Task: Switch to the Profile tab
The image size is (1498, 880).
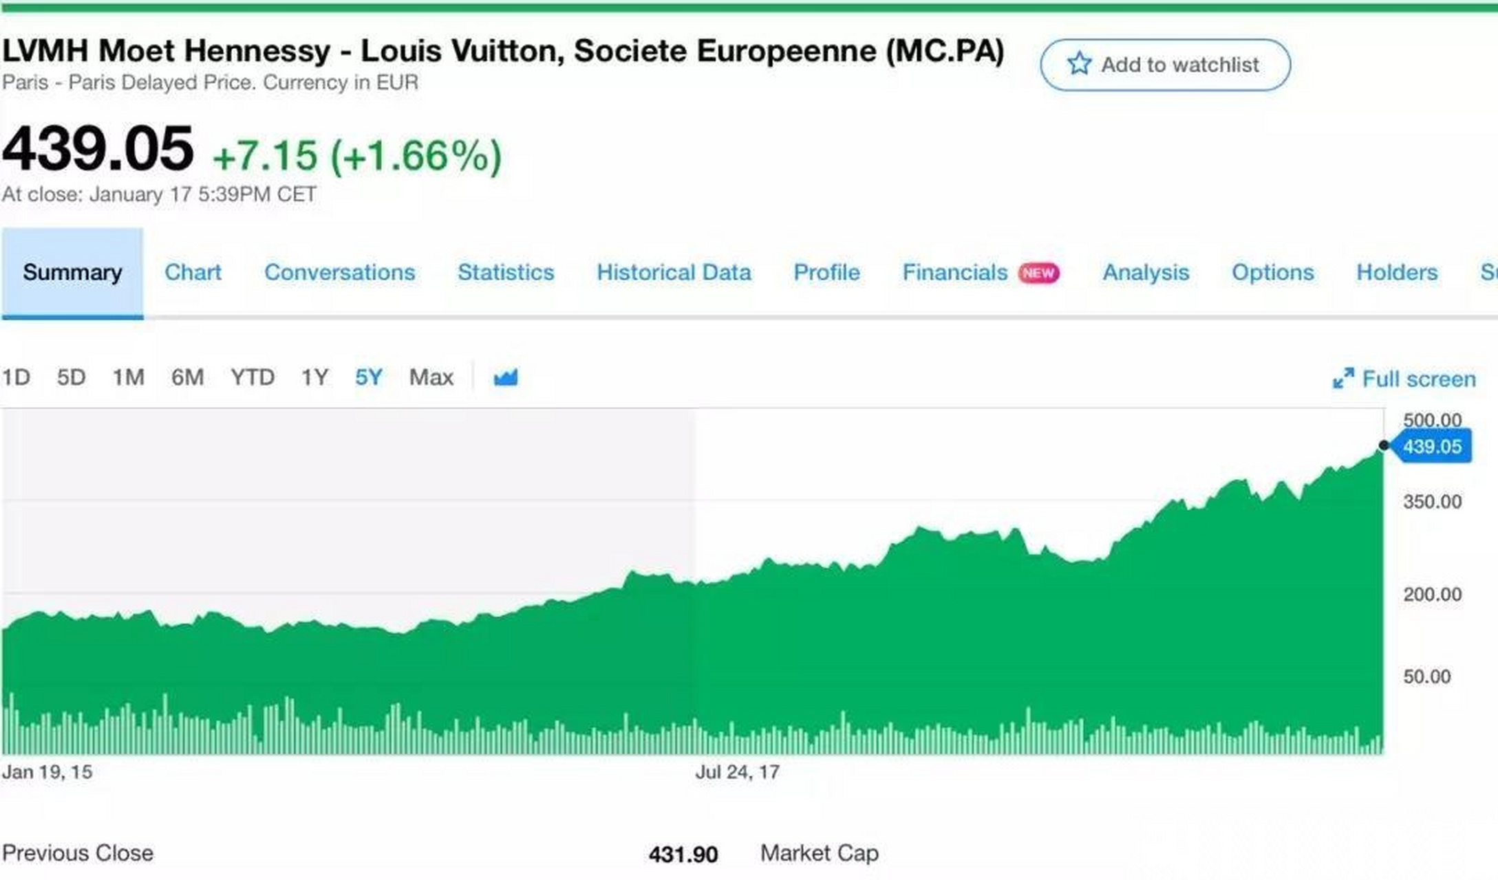Action: (826, 272)
